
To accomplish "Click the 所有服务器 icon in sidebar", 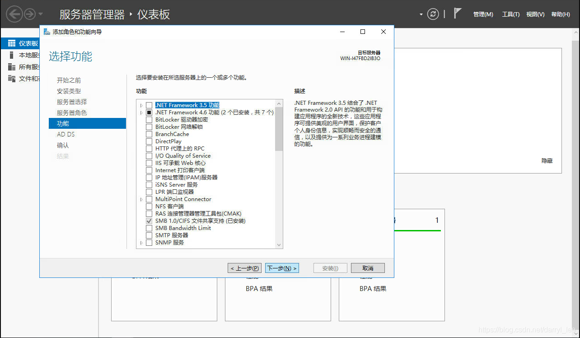I will [12, 67].
